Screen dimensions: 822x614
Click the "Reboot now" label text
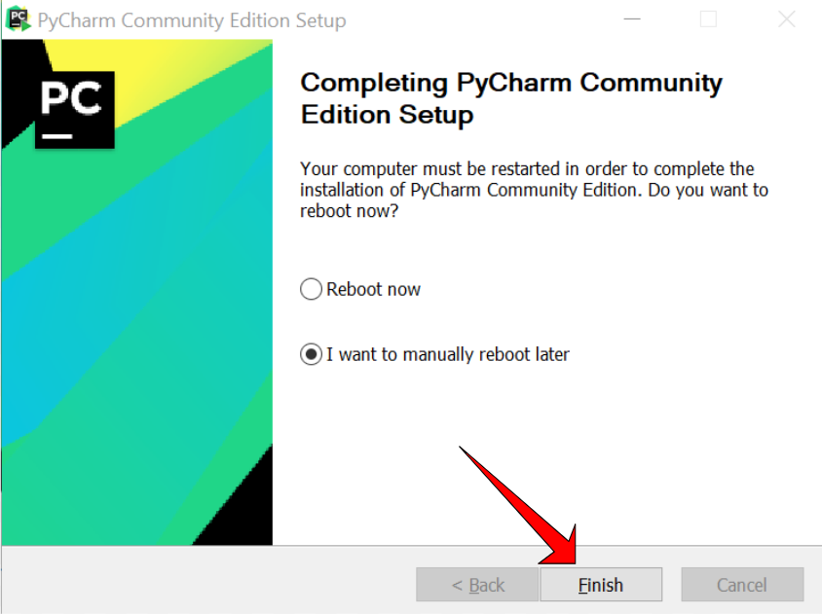coord(373,289)
